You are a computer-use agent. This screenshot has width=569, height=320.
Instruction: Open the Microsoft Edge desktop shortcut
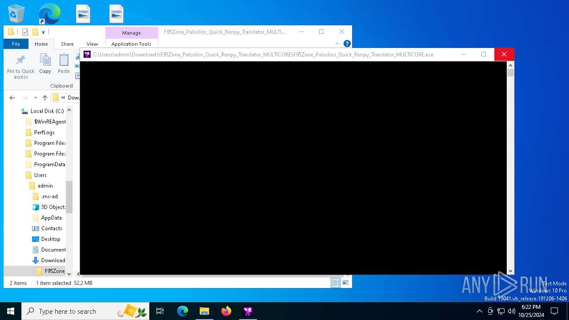pos(49,14)
